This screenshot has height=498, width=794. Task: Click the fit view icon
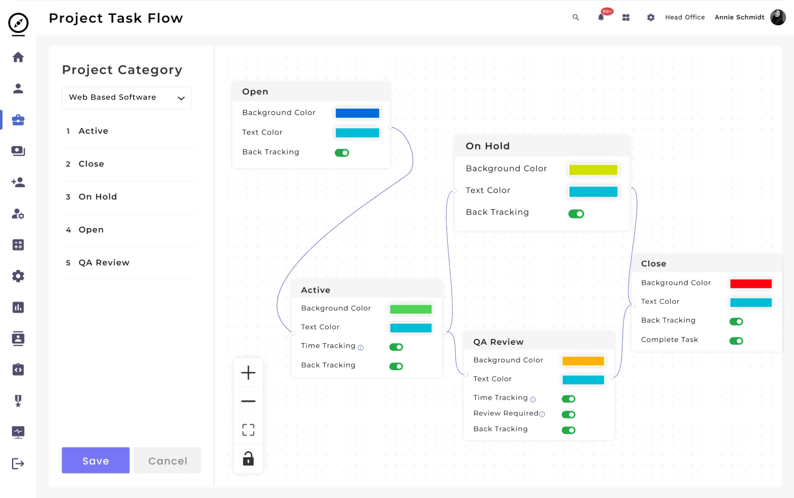248,430
